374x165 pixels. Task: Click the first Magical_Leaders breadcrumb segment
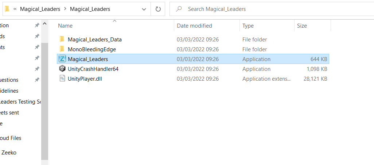point(40,9)
